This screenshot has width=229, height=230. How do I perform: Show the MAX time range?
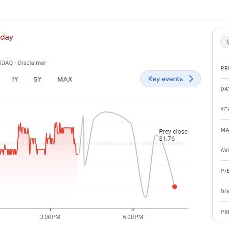[x=65, y=79]
